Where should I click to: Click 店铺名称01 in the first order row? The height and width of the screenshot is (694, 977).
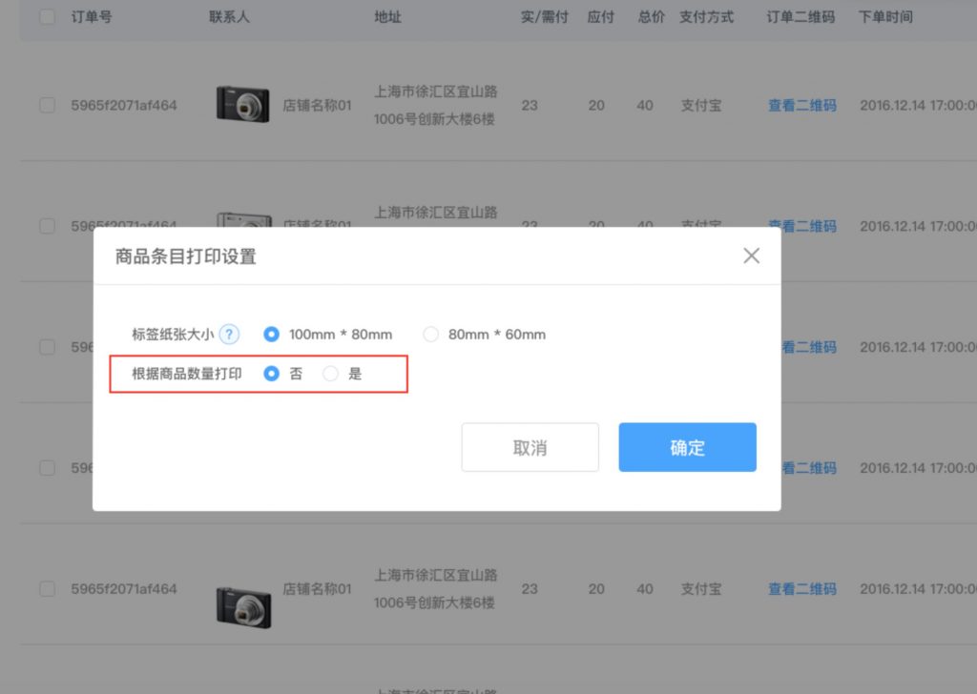(x=317, y=105)
